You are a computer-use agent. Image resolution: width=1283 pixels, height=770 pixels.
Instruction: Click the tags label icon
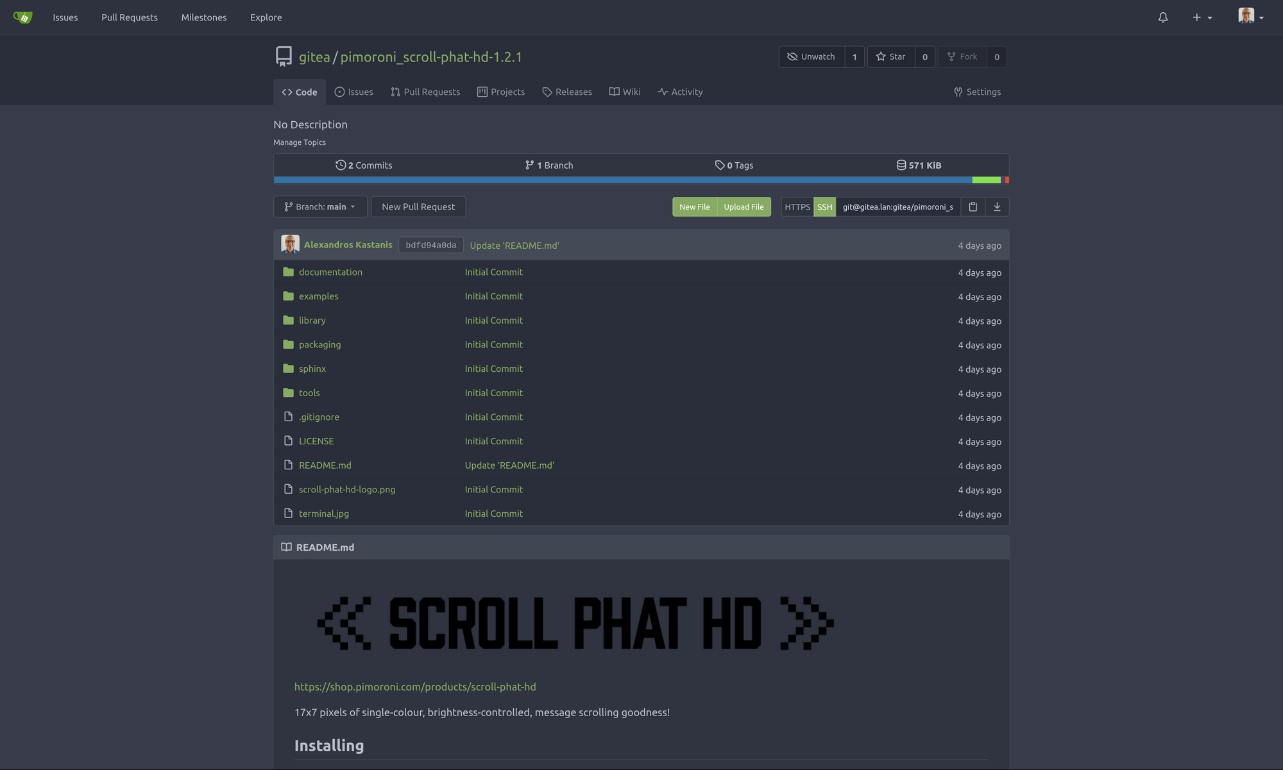click(x=720, y=165)
